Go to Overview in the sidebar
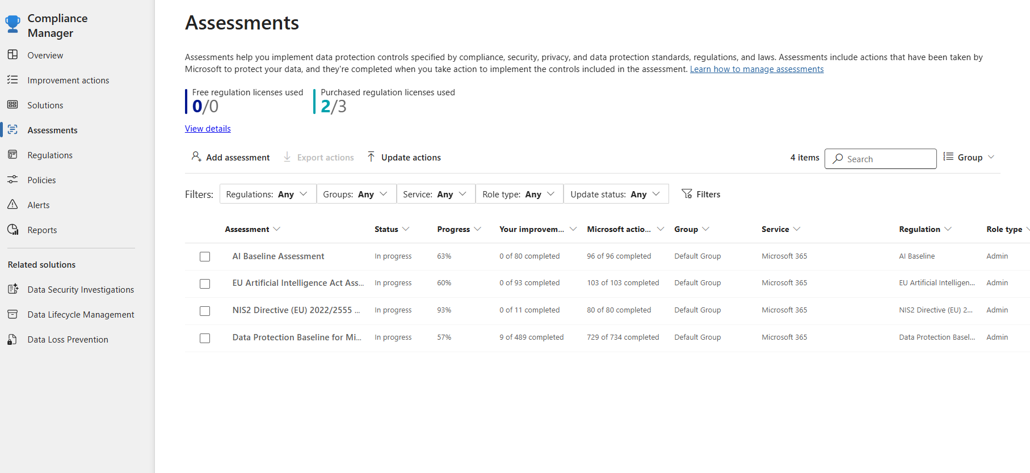The height and width of the screenshot is (473, 1030). click(x=45, y=55)
